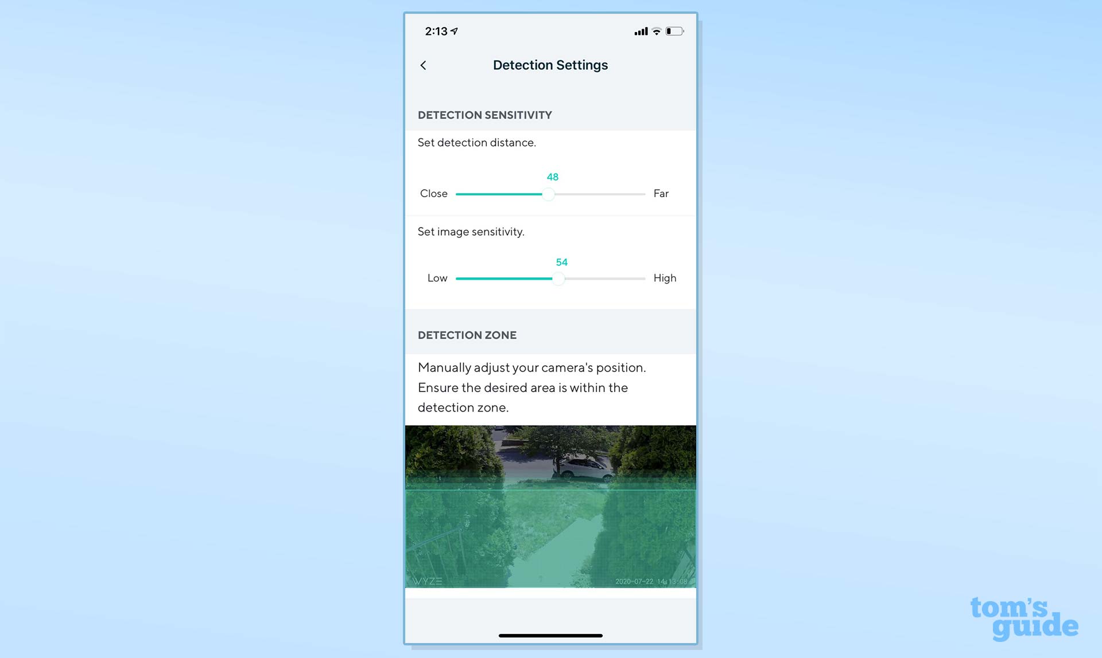The height and width of the screenshot is (658, 1102).
Task: Tap Detection Zone section label to collapse
Action: [467, 335]
